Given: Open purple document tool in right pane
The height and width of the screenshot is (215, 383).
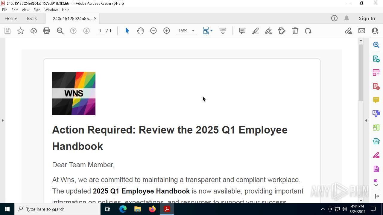Looking at the screenshot, I should [x=376, y=169].
